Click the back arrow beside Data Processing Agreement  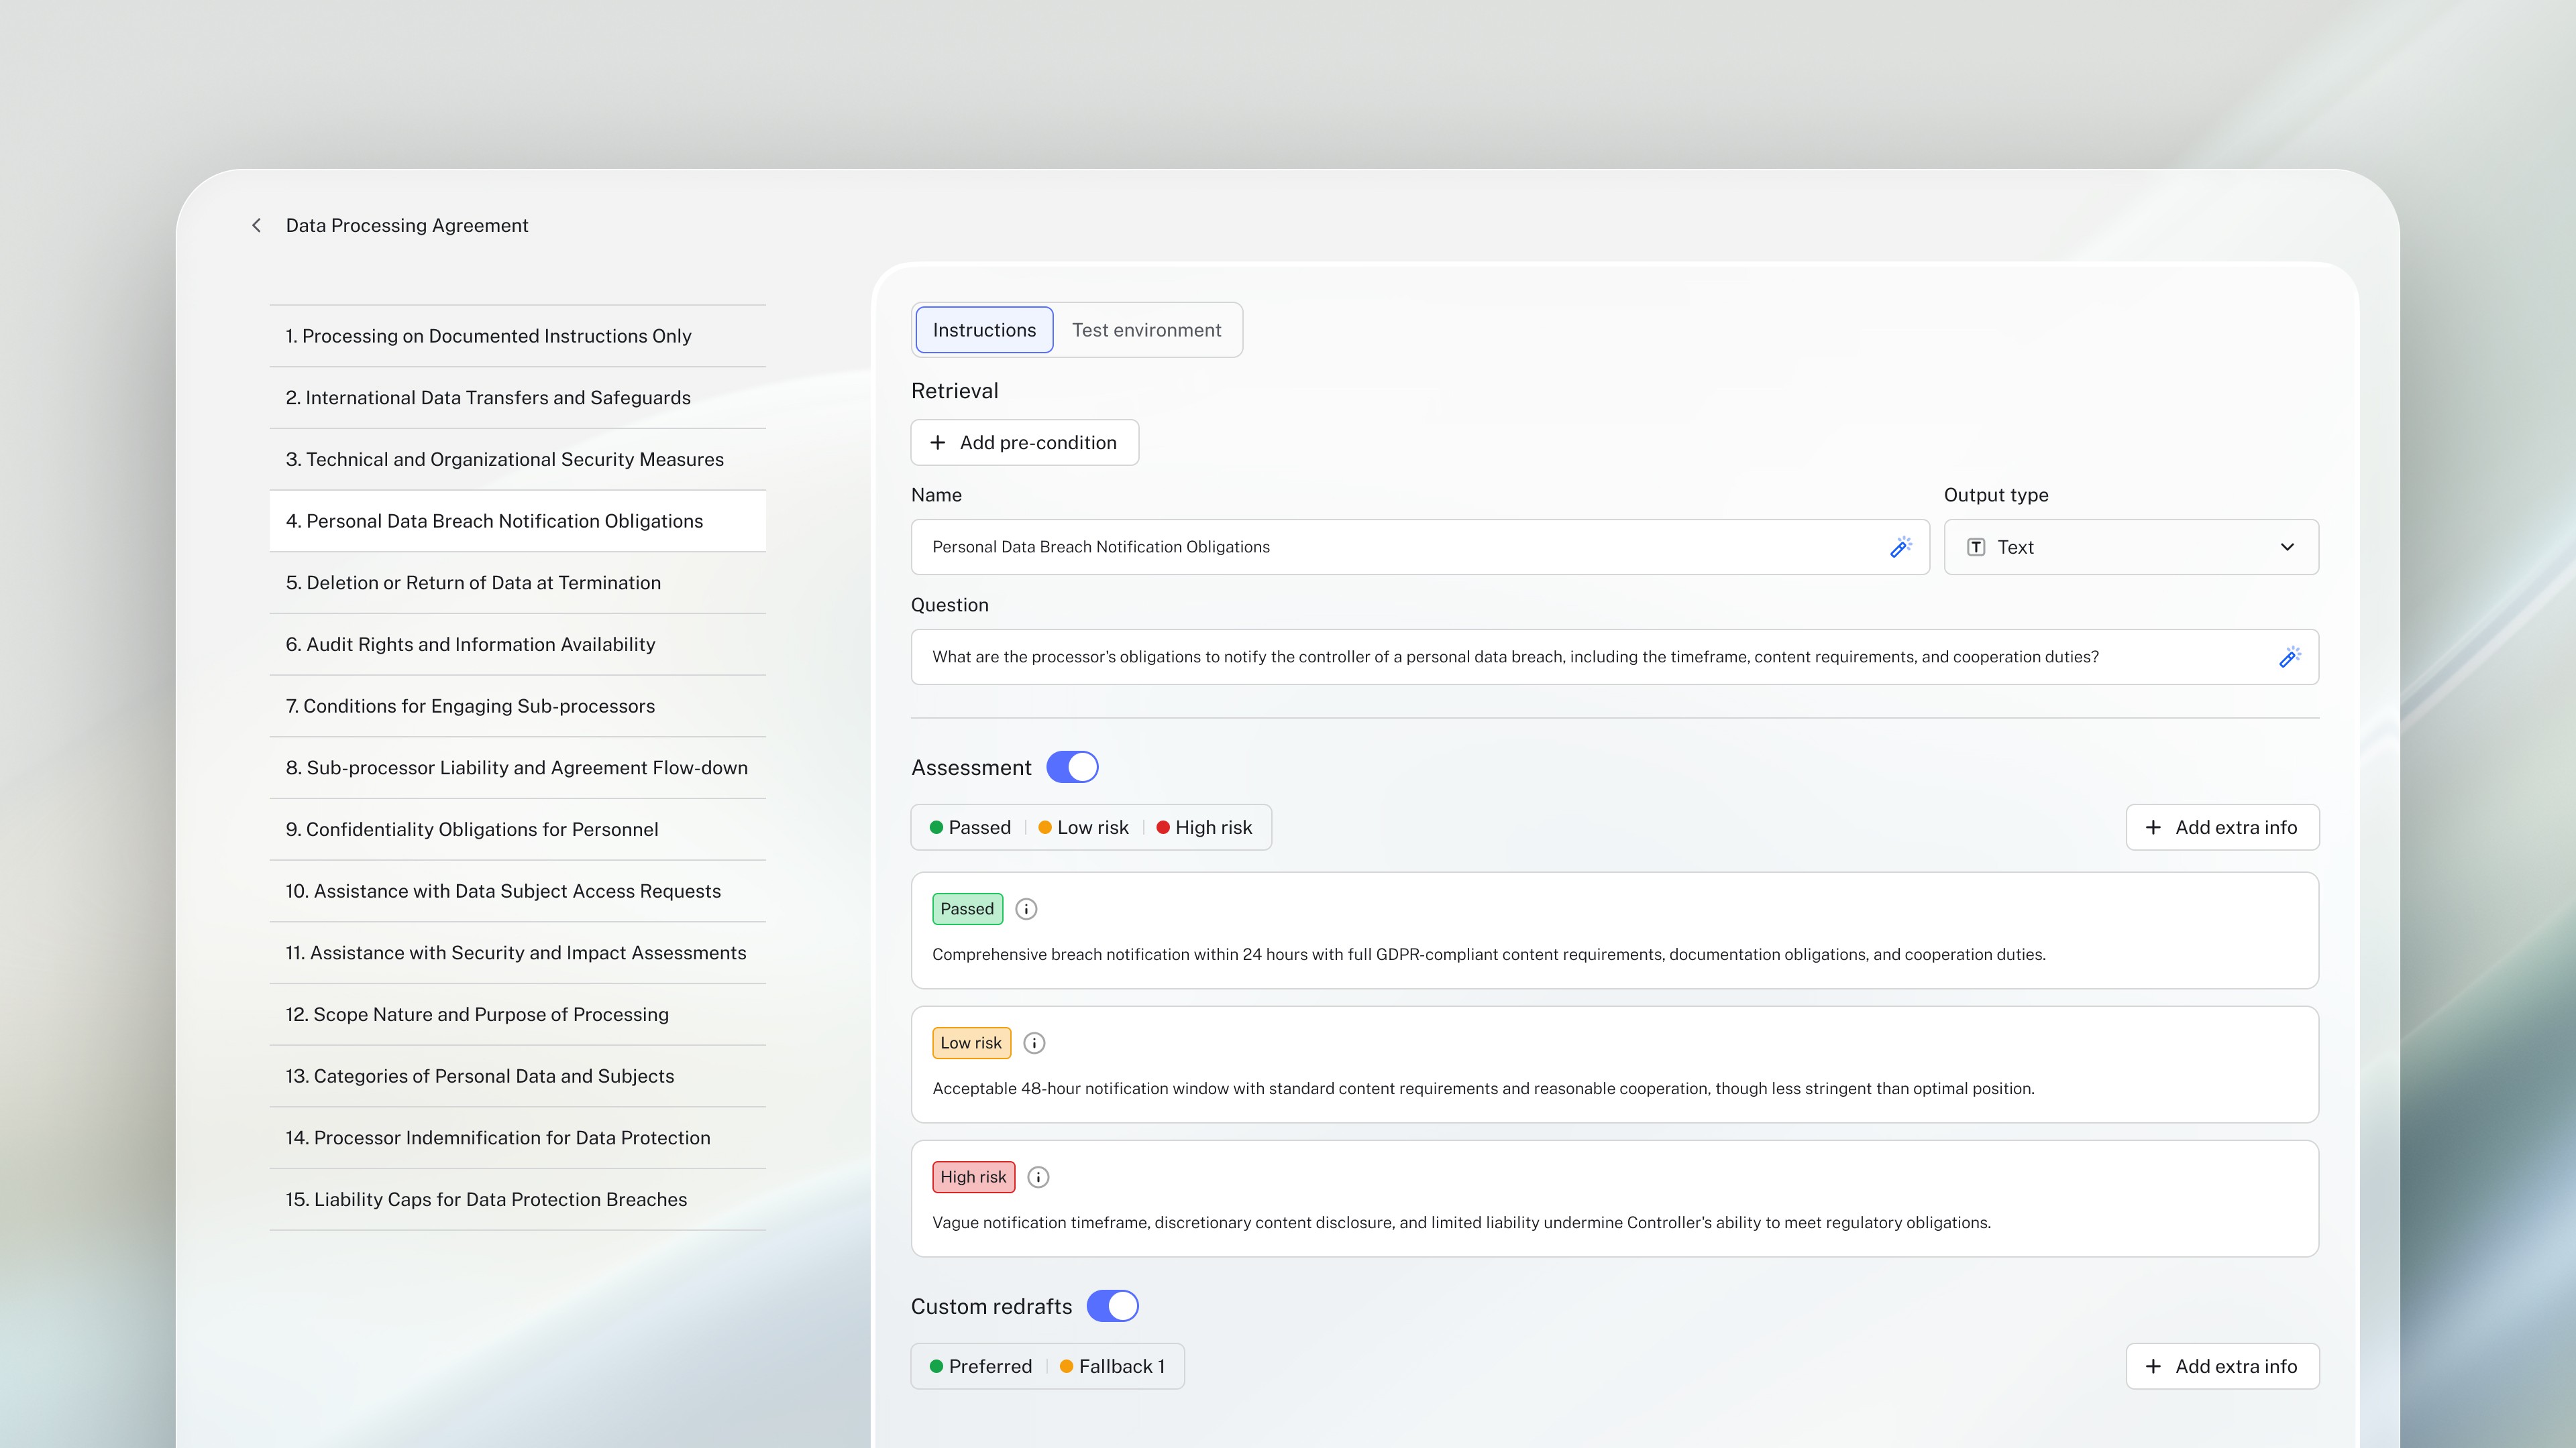tap(257, 226)
